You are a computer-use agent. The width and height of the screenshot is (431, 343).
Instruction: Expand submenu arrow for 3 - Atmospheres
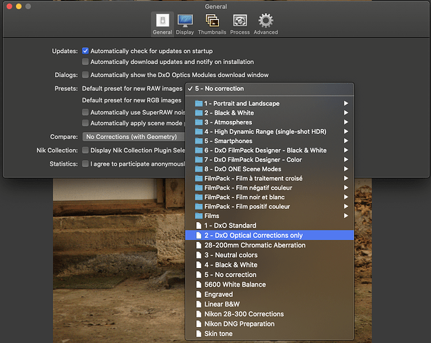(346, 122)
